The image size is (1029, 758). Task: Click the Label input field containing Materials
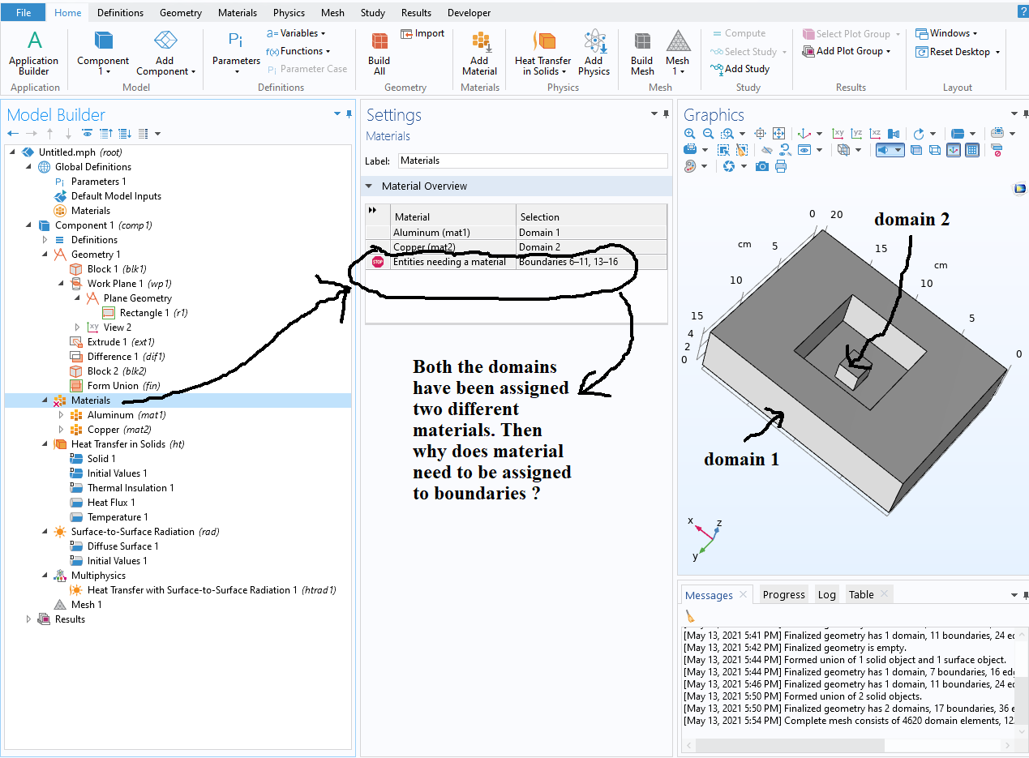[x=532, y=161]
